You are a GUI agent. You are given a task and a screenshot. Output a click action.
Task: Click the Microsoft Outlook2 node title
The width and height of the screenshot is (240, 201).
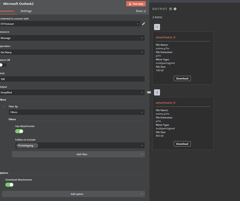tap(19, 4)
